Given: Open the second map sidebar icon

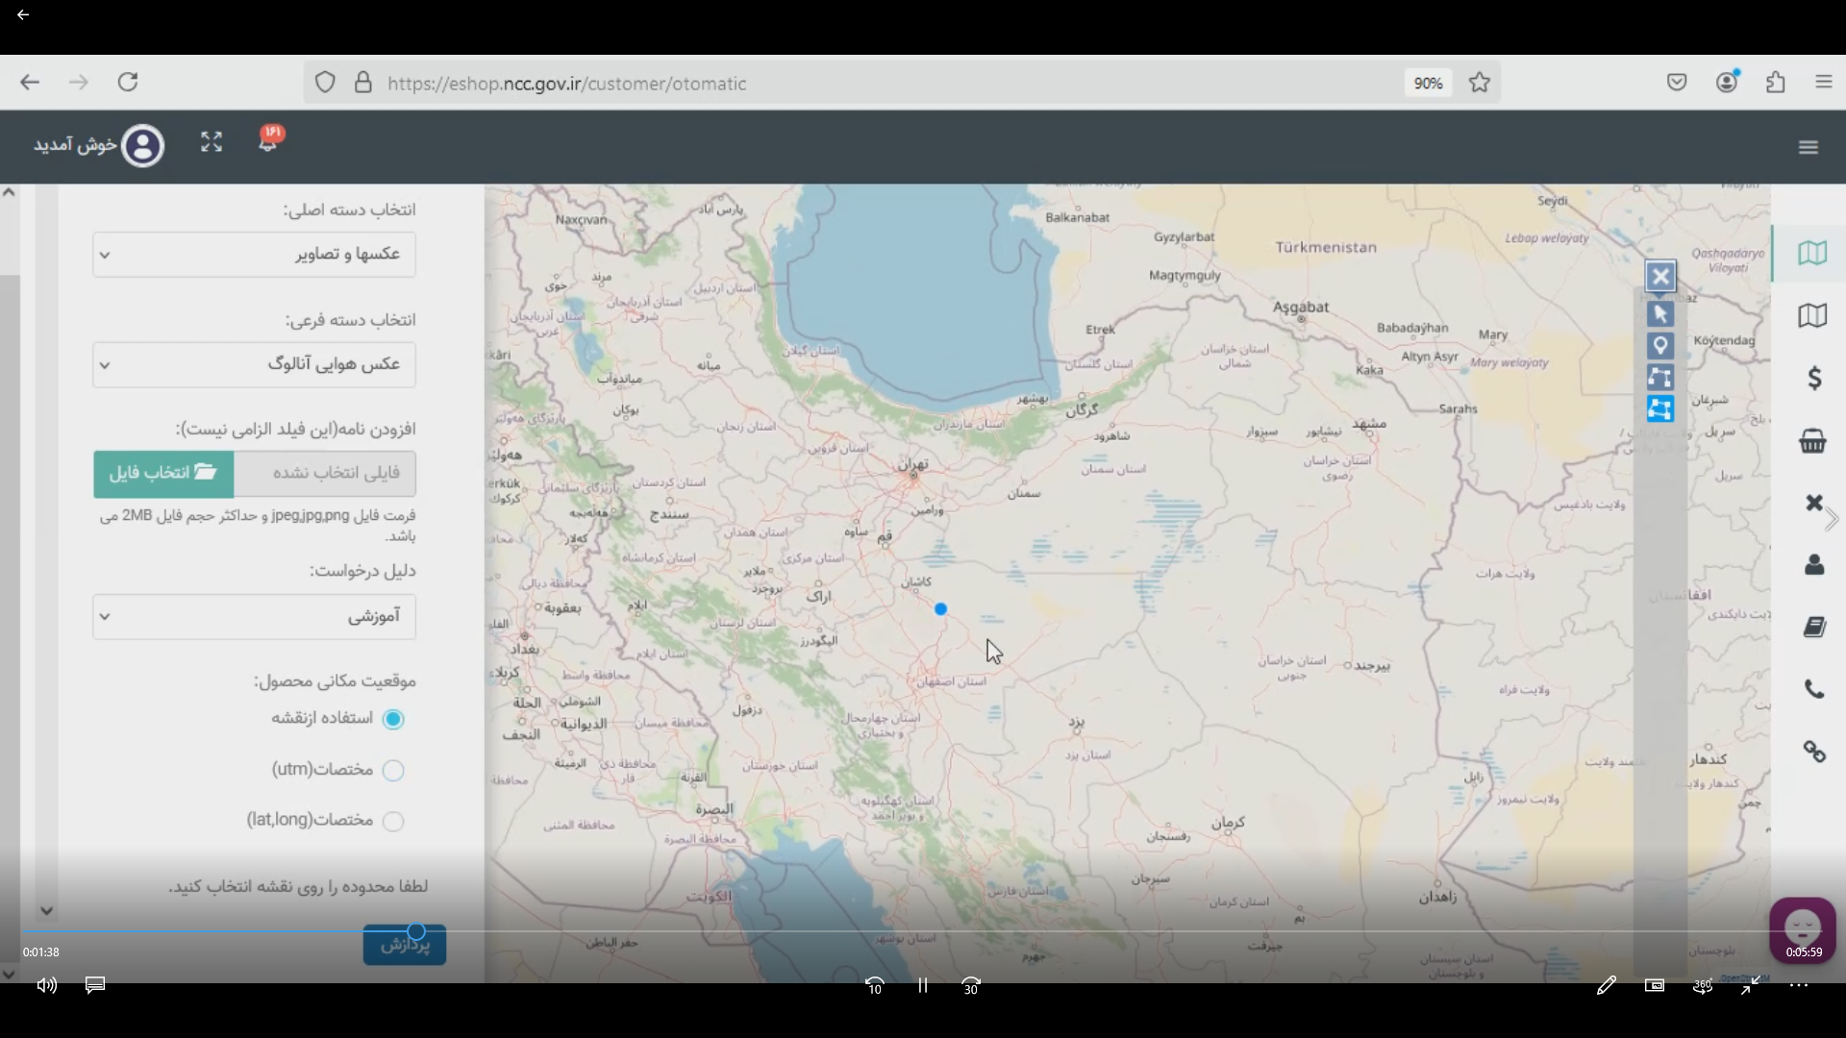Looking at the screenshot, I should (1812, 315).
